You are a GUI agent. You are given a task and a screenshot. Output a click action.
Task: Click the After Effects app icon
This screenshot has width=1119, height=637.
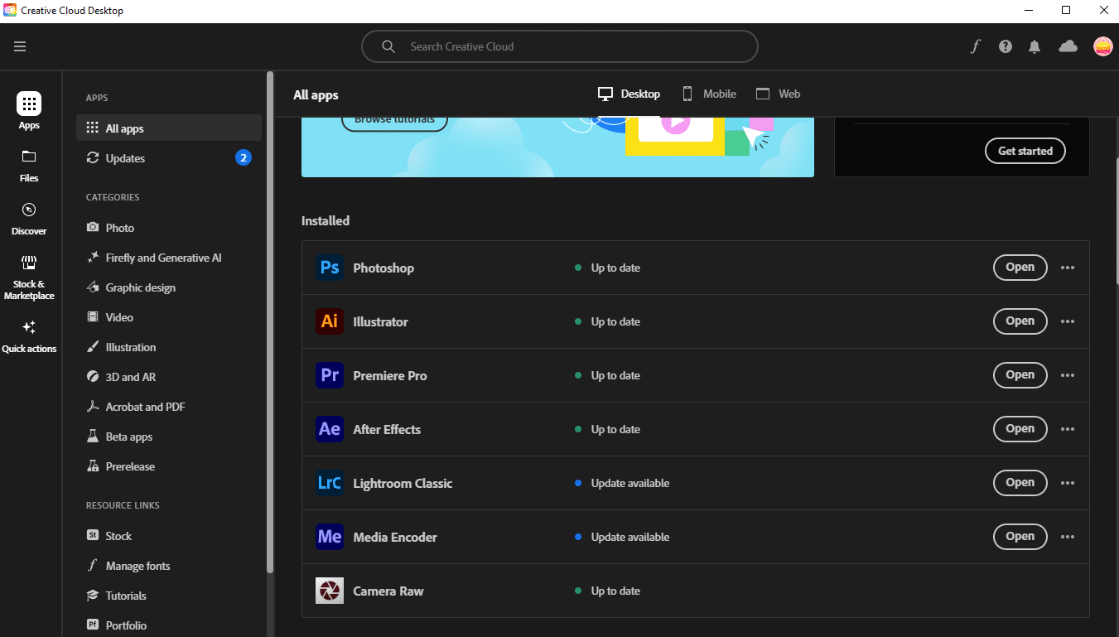point(330,429)
